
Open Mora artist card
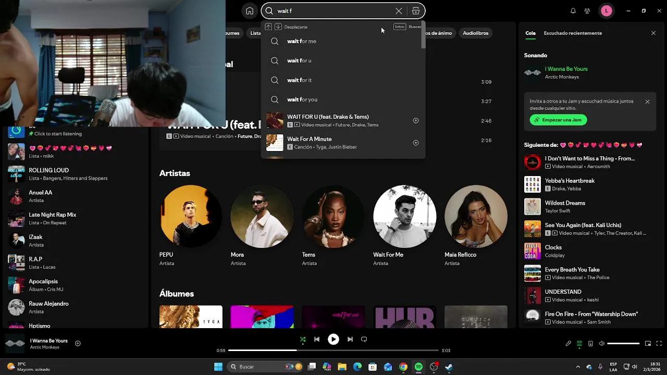pyautogui.click(x=262, y=225)
